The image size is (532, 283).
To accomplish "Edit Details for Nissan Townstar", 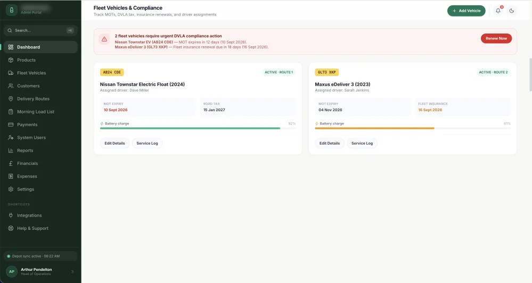I will point(114,144).
